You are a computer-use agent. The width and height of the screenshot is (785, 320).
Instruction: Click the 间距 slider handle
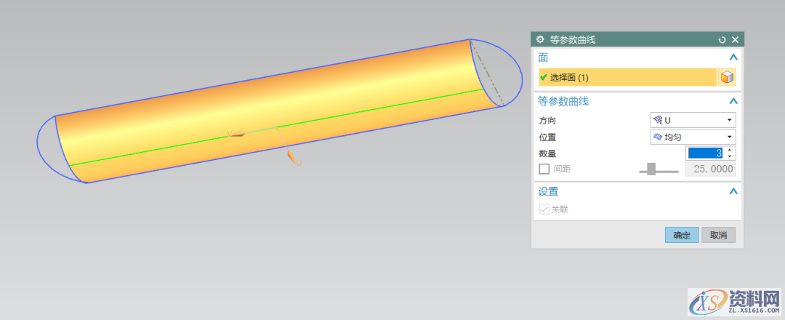tap(651, 169)
